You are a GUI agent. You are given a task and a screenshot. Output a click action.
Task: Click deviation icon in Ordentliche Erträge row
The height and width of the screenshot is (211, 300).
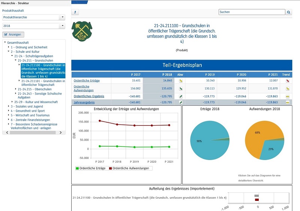coord(180,80)
